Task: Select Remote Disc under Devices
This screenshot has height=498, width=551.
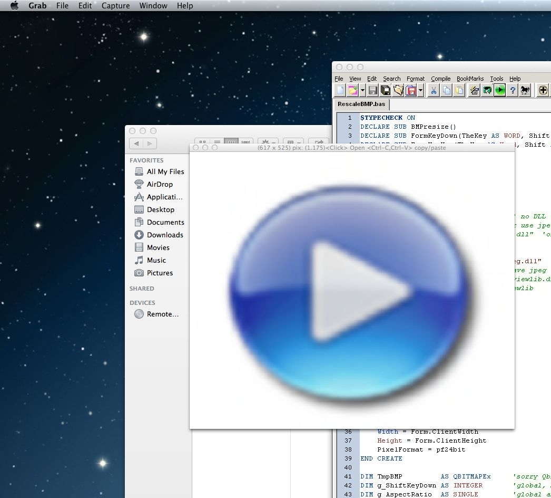Action: click(x=156, y=314)
